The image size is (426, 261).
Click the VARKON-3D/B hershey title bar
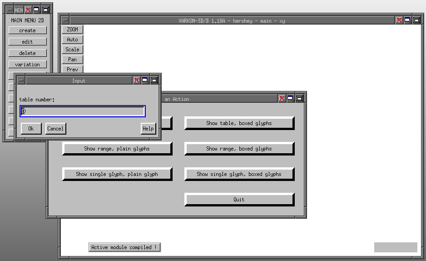click(232, 20)
